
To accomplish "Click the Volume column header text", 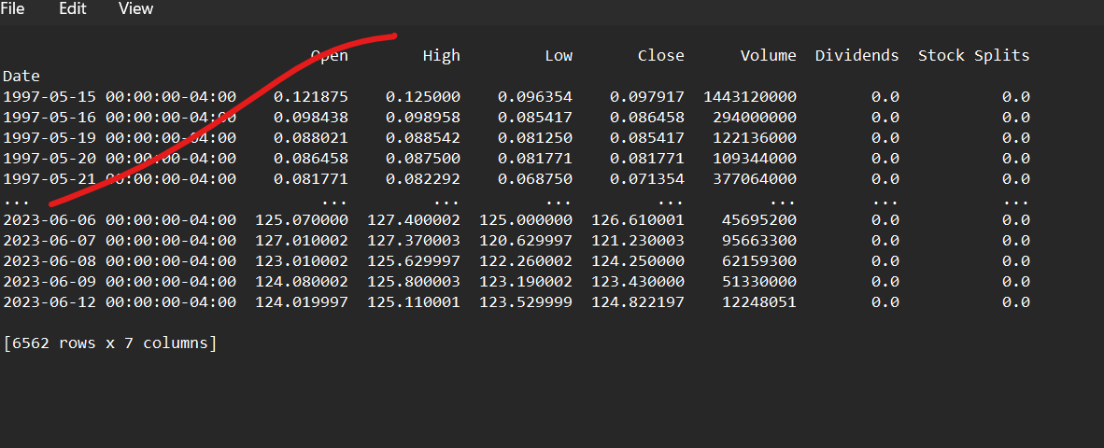I will 768,55.
